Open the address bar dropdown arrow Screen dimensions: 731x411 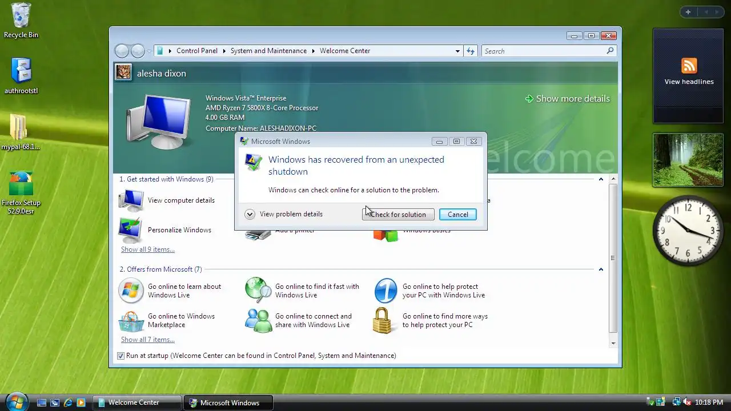pos(457,51)
